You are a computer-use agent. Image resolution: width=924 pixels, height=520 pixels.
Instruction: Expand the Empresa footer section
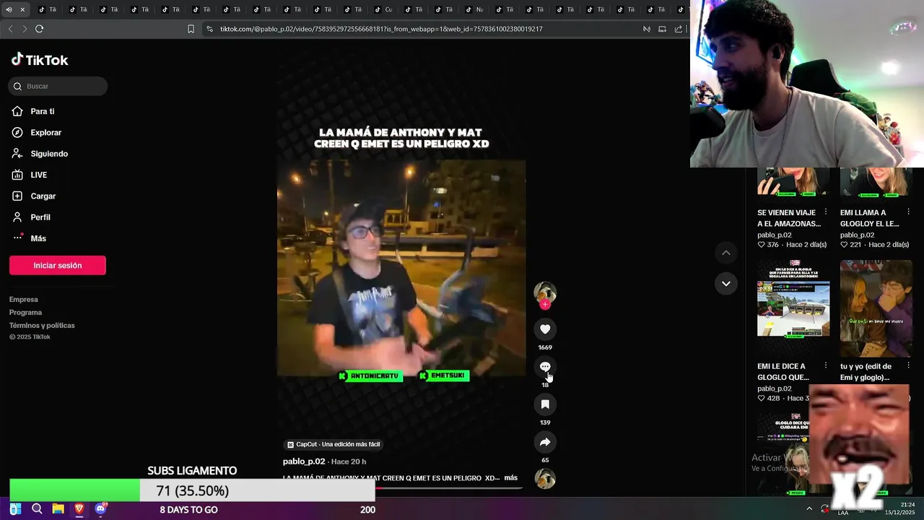pyautogui.click(x=24, y=300)
